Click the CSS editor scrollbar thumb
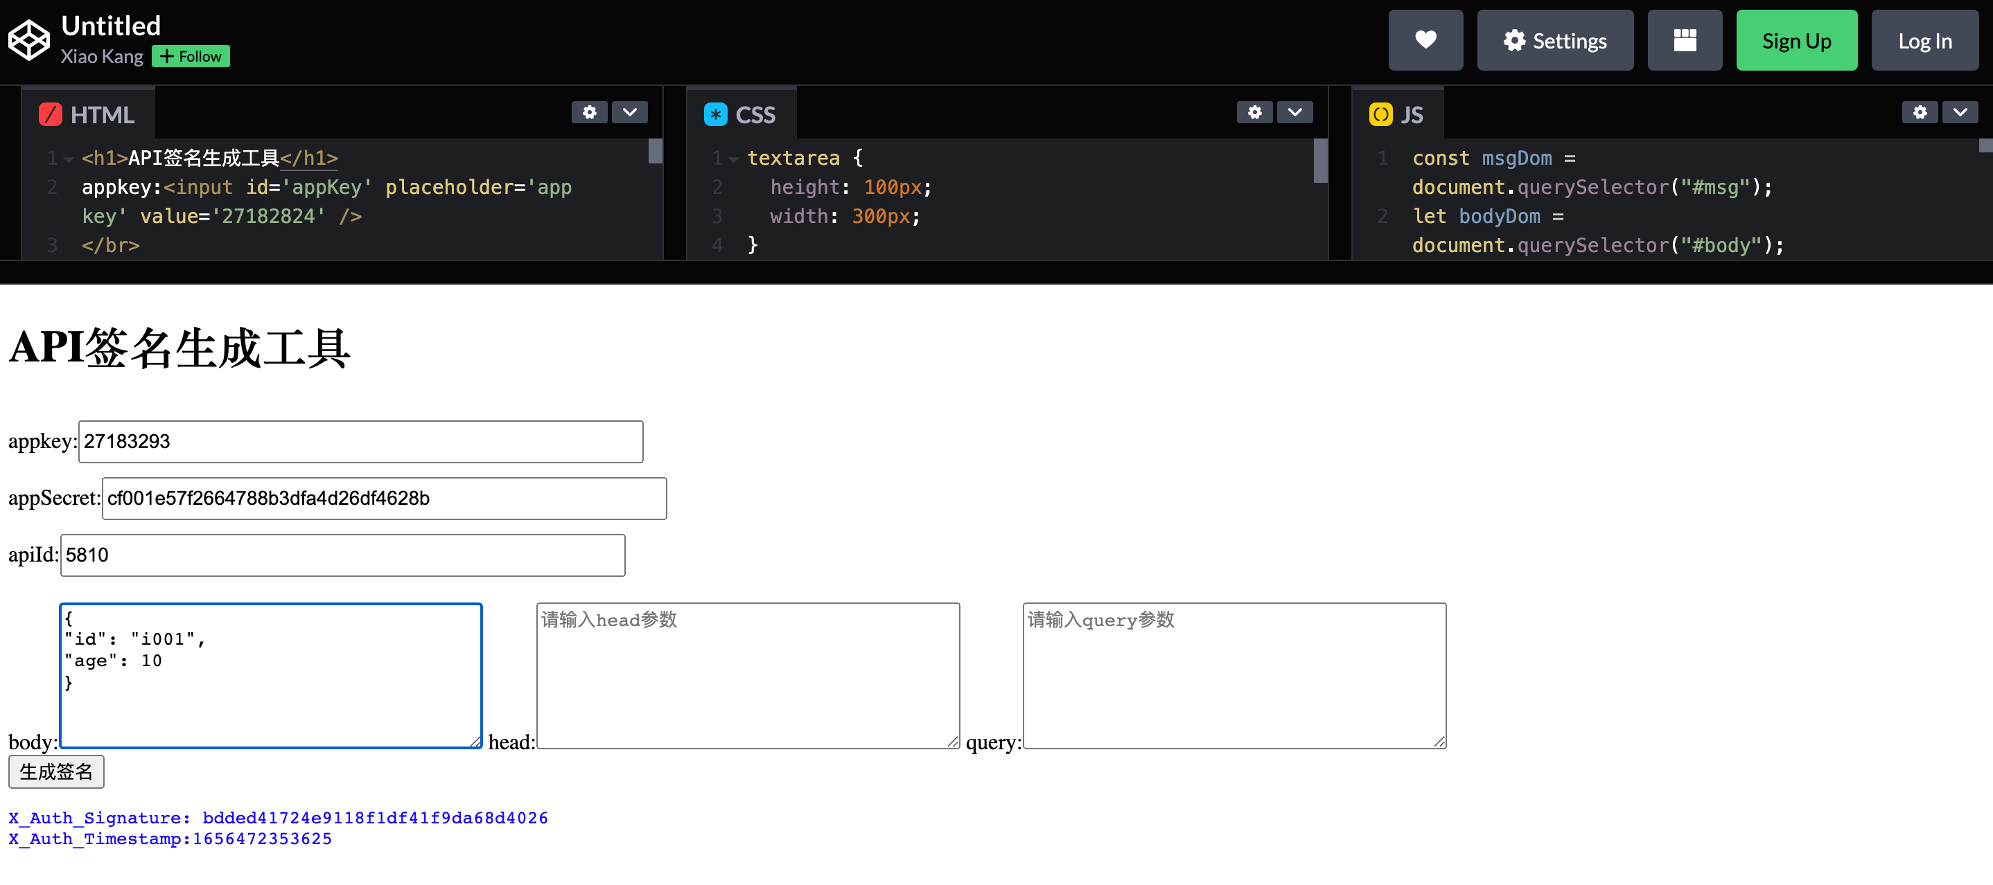 click(x=1321, y=161)
